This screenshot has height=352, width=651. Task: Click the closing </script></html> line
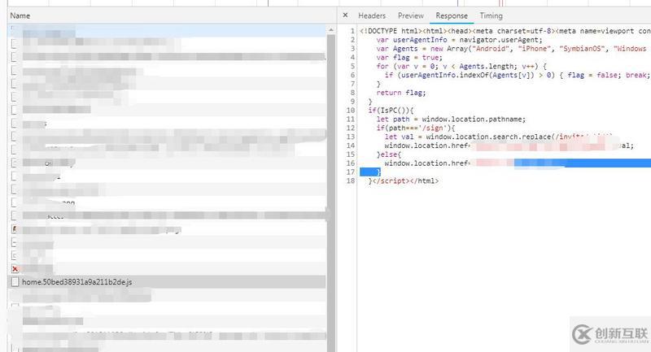(x=403, y=180)
